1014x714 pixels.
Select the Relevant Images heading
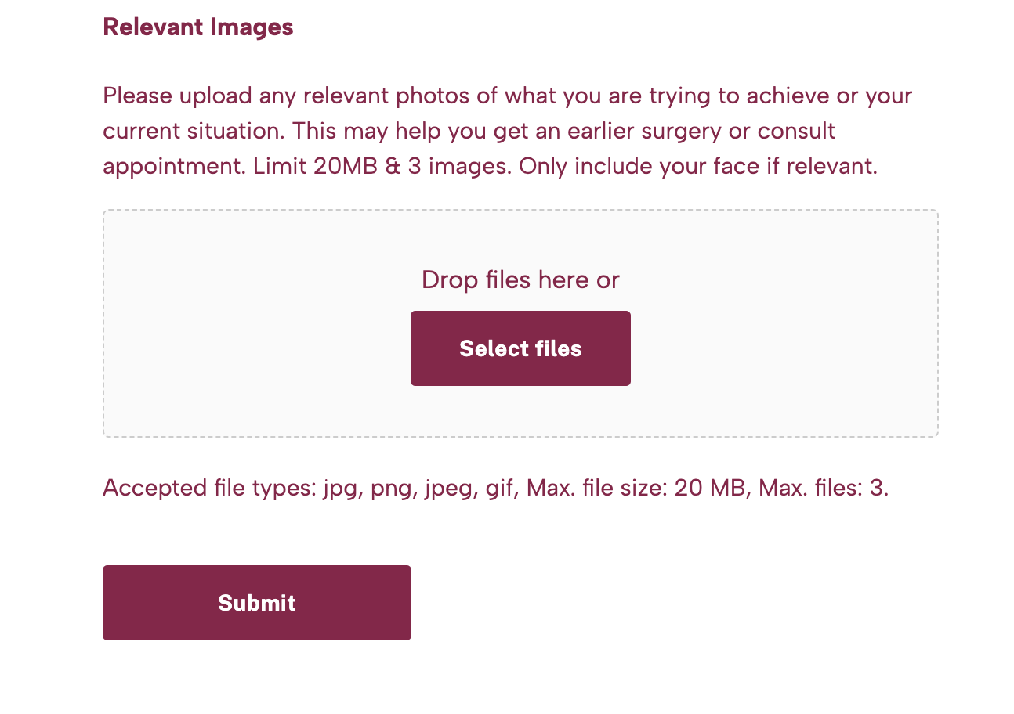tap(197, 27)
